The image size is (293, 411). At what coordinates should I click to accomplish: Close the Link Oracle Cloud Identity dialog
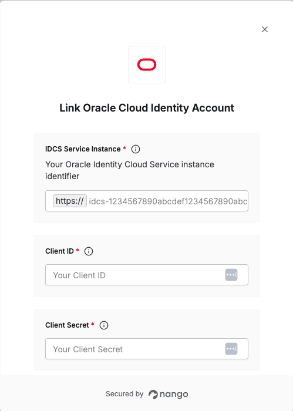pos(265,29)
